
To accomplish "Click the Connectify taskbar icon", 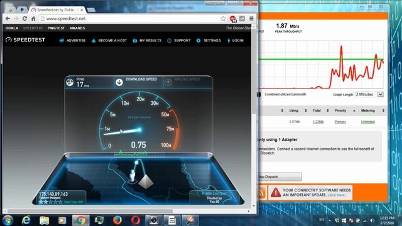I will (190, 220).
